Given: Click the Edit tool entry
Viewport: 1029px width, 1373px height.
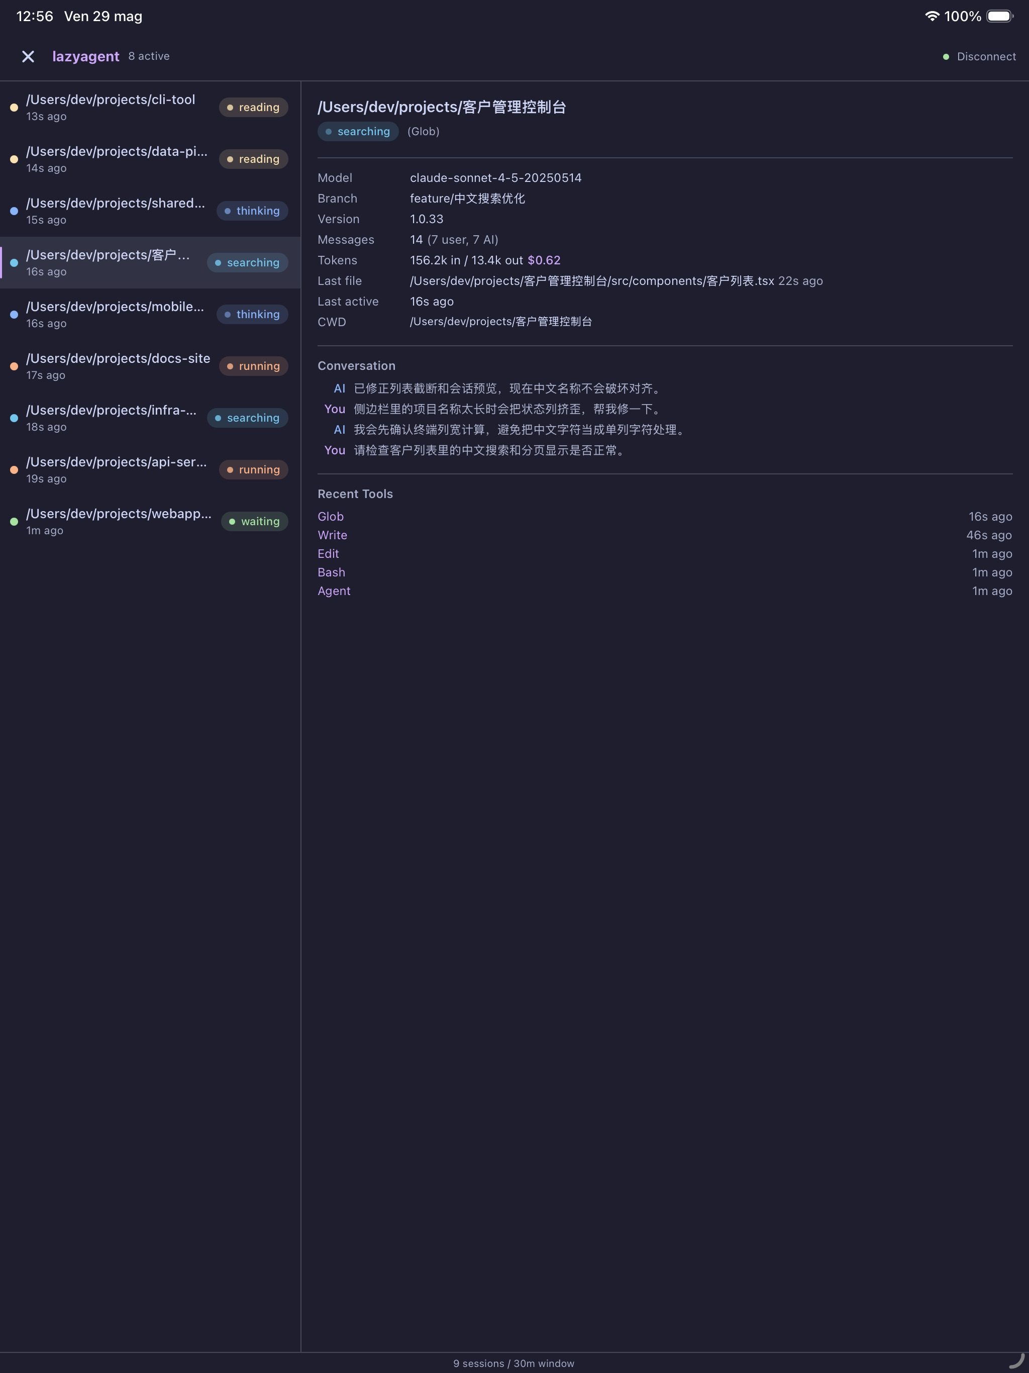Looking at the screenshot, I should click(328, 554).
